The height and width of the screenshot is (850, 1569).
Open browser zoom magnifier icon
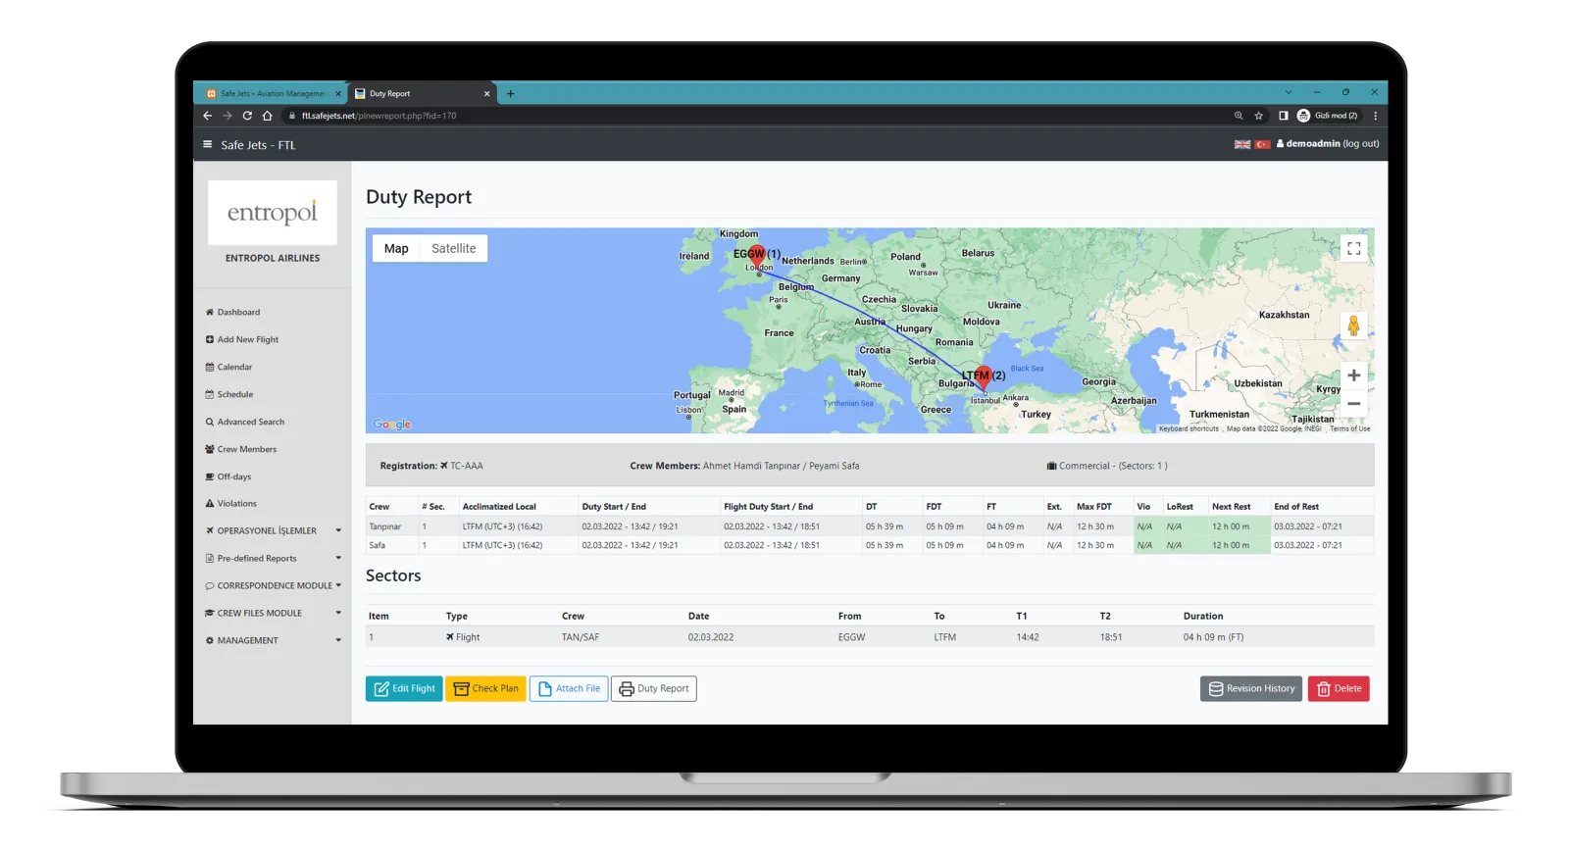coord(1239,116)
